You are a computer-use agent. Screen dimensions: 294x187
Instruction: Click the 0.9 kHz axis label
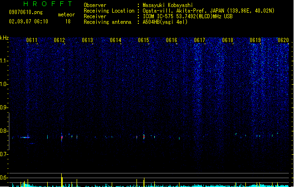point(4,108)
